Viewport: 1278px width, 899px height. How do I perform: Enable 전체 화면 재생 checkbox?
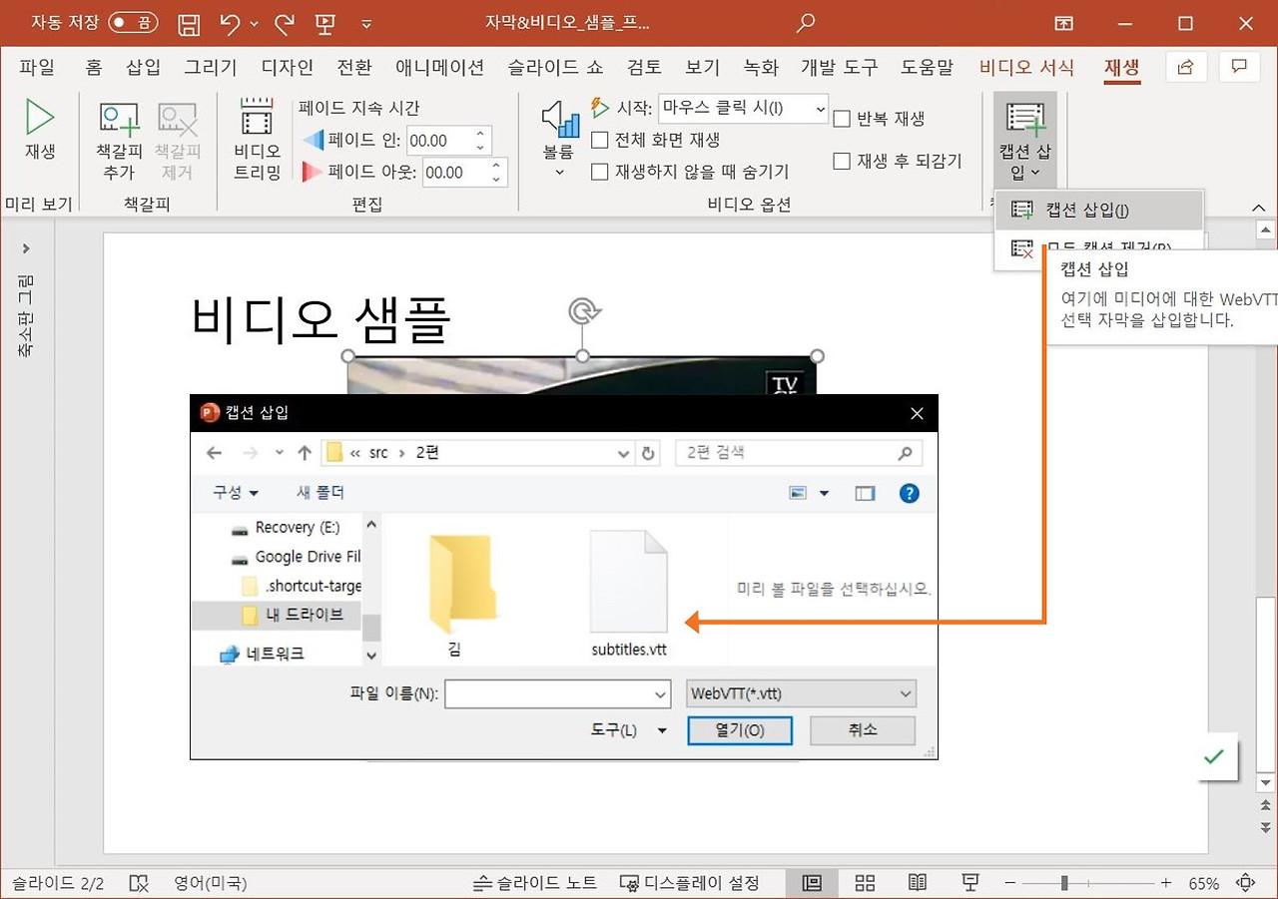(x=598, y=140)
